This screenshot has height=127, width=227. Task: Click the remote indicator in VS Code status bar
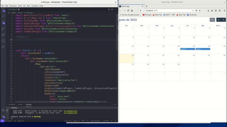coord(2,121)
